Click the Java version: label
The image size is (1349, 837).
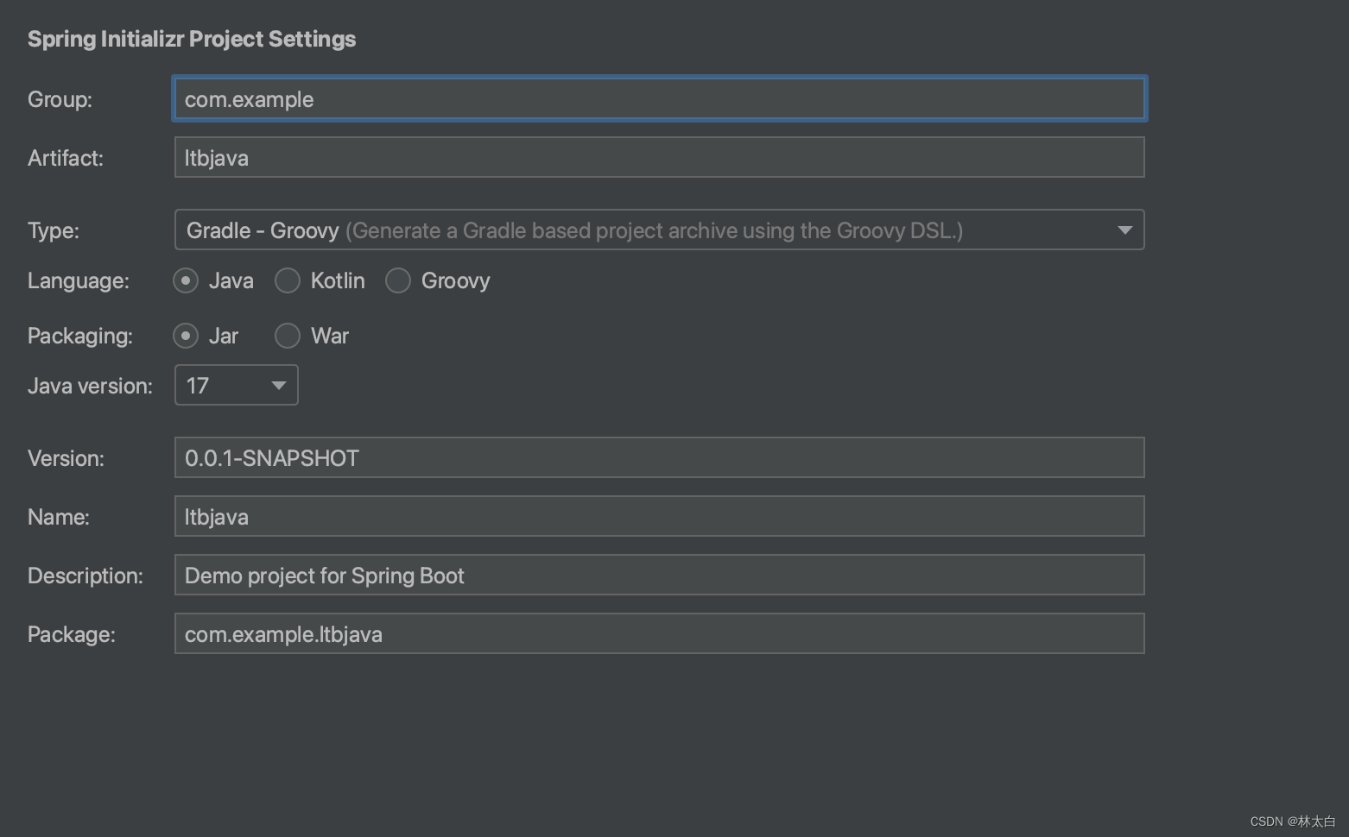click(x=90, y=386)
